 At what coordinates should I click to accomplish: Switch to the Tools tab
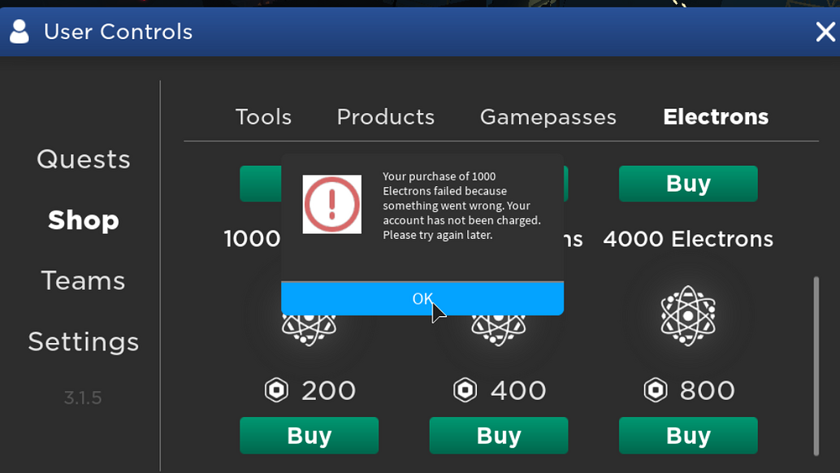[x=263, y=117]
